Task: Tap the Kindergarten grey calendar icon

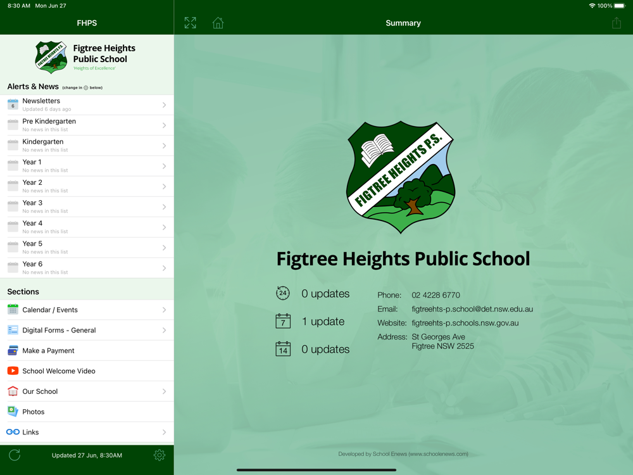Action: pyautogui.click(x=13, y=146)
